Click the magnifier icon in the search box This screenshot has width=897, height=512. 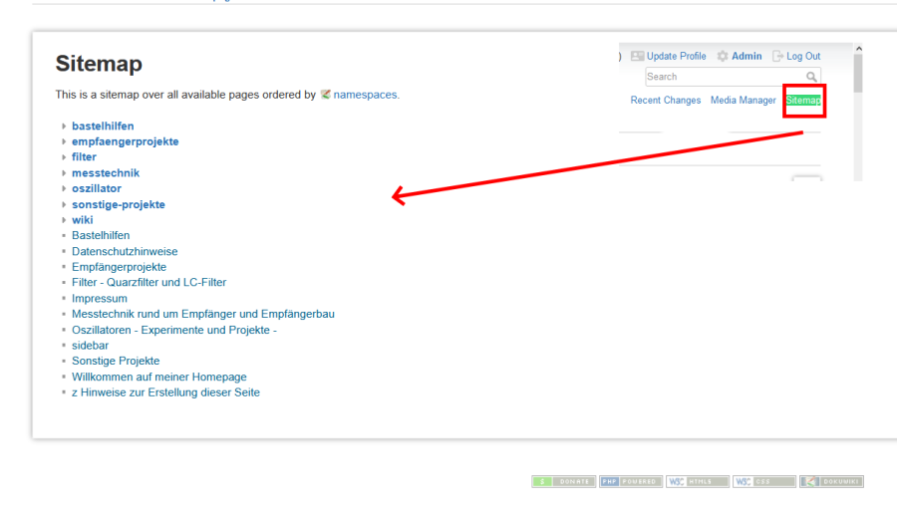812,77
